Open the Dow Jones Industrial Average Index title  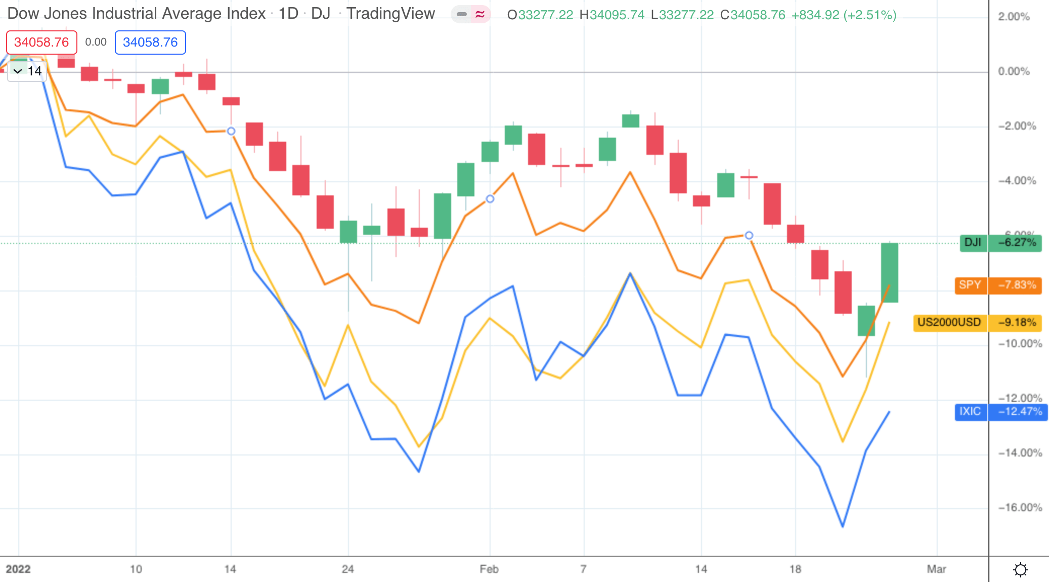[137, 14]
